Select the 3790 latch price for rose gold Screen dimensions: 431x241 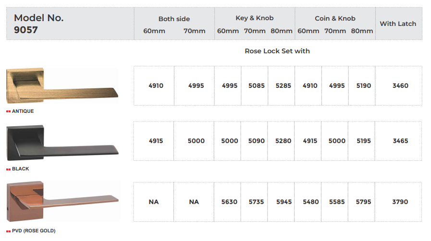pyautogui.click(x=400, y=202)
